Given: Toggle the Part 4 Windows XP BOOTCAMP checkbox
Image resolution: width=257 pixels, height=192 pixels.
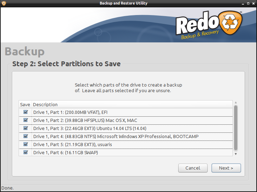Looking at the screenshot, I should [x=25, y=136].
